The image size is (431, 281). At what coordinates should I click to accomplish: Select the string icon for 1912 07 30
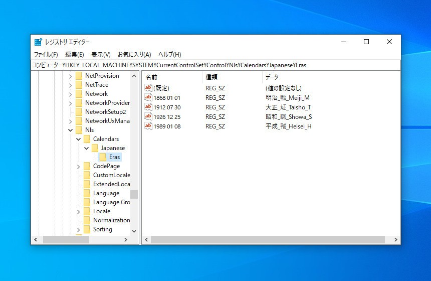[x=148, y=107]
